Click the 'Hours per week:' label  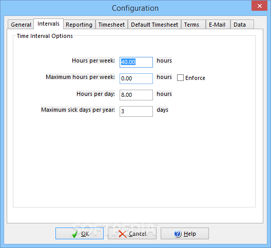point(93,60)
